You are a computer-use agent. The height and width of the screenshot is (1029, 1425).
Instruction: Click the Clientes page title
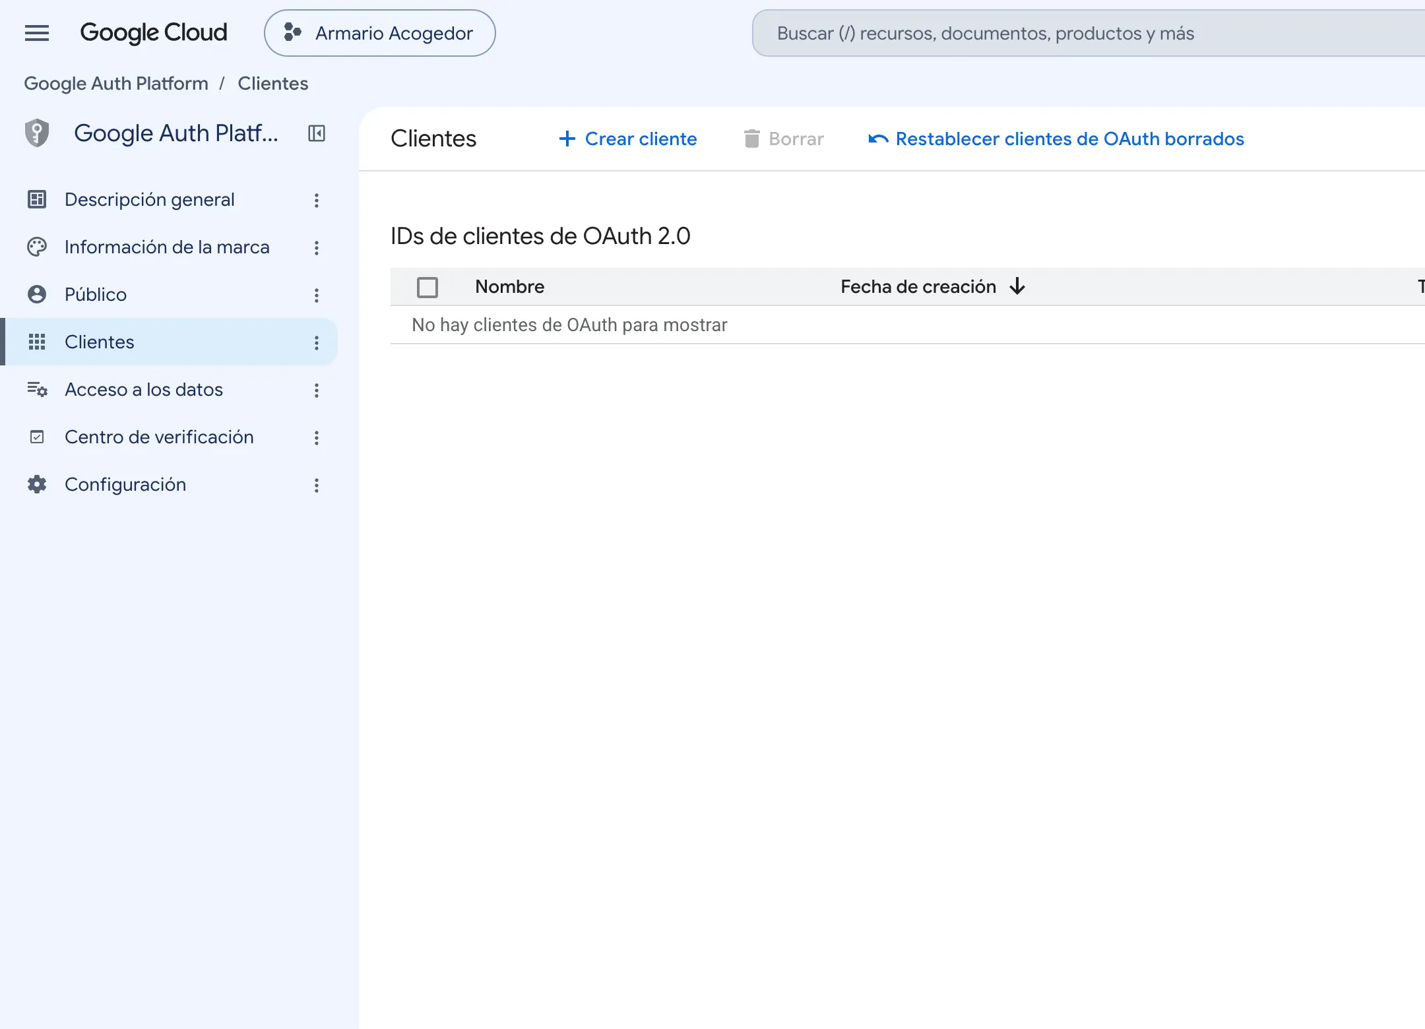pyautogui.click(x=433, y=139)
